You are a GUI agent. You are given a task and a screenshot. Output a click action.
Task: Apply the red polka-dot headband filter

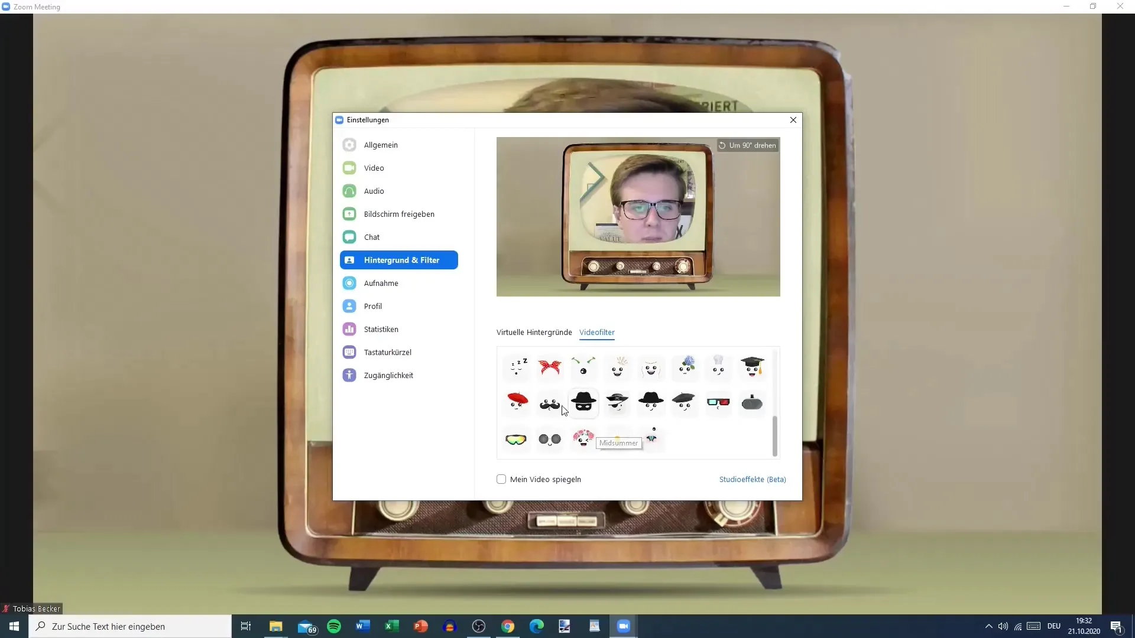(x=550, y=367)
